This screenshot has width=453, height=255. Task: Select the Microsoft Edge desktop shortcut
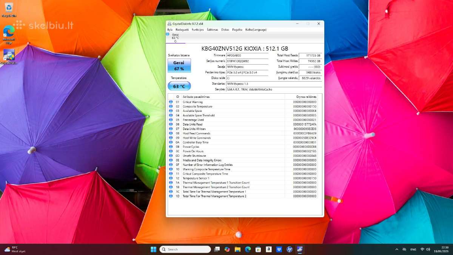coord(9,34)
